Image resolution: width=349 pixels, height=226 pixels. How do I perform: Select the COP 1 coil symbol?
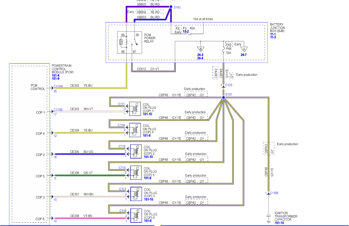135,109
